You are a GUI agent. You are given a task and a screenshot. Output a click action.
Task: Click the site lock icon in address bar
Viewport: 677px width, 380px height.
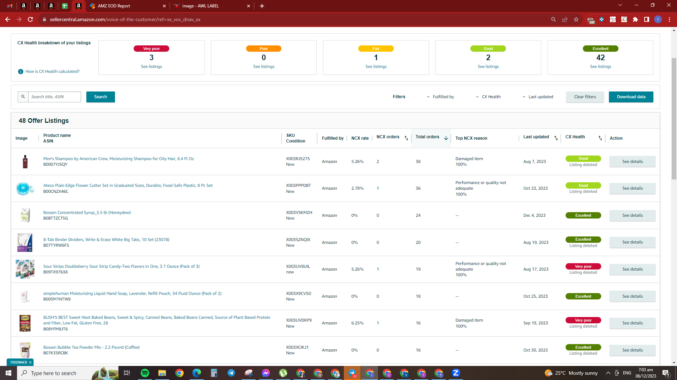pyautogui.click(x=44, y=19)
